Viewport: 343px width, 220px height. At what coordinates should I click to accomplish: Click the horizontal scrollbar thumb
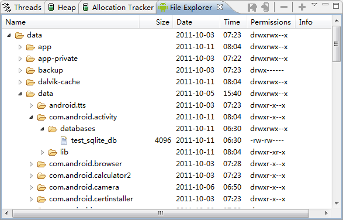(x=161, y=213)
